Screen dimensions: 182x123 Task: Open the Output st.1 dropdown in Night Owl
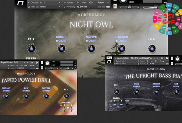coord(44,2)
